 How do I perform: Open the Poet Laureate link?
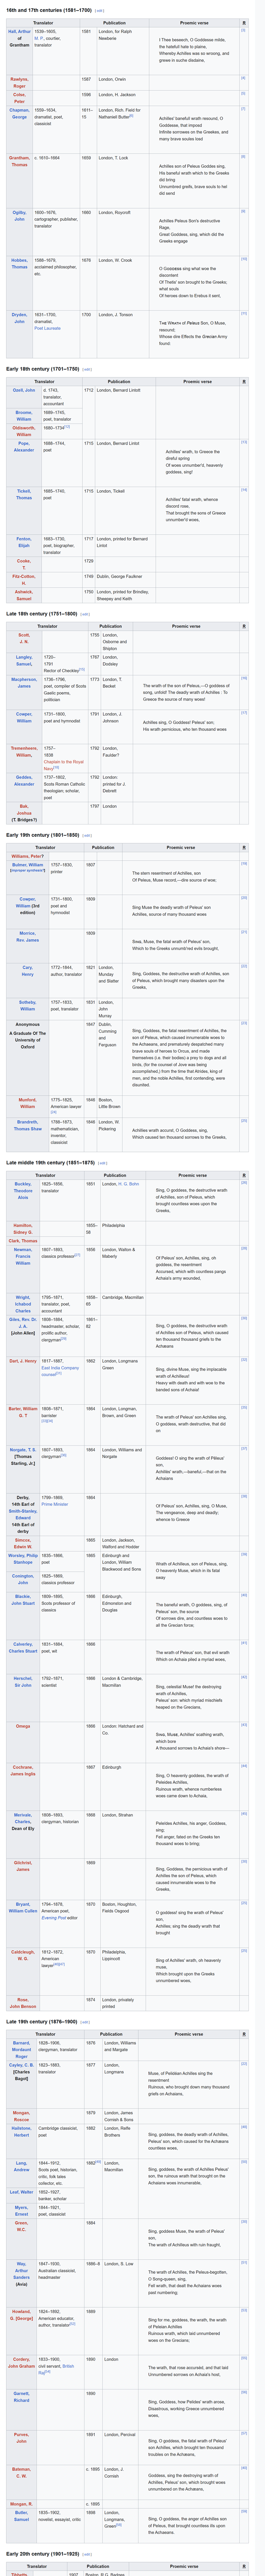tap(48, 328)
